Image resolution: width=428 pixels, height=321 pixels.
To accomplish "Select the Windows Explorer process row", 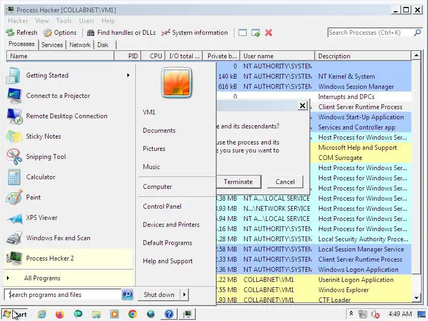I will [x=314, y=290].
